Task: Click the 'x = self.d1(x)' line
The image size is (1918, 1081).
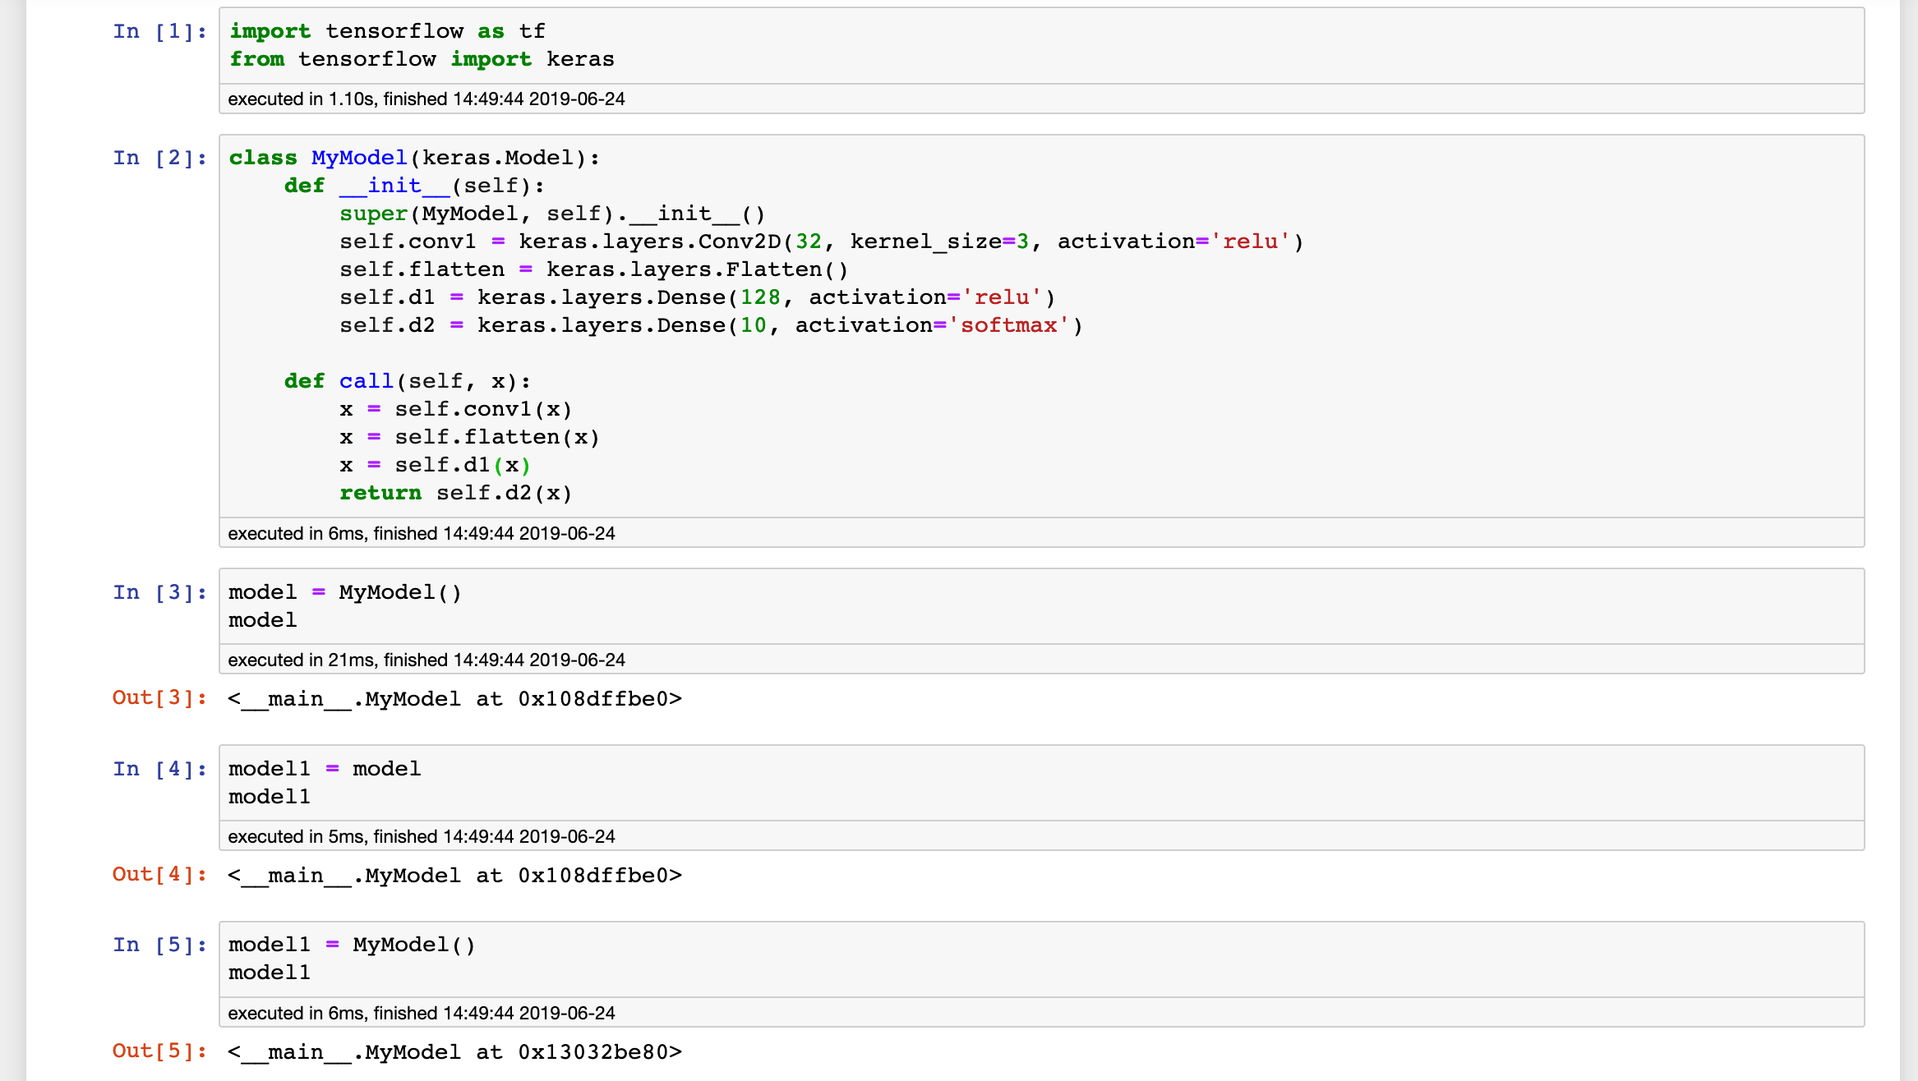Action: pos(436,465)
